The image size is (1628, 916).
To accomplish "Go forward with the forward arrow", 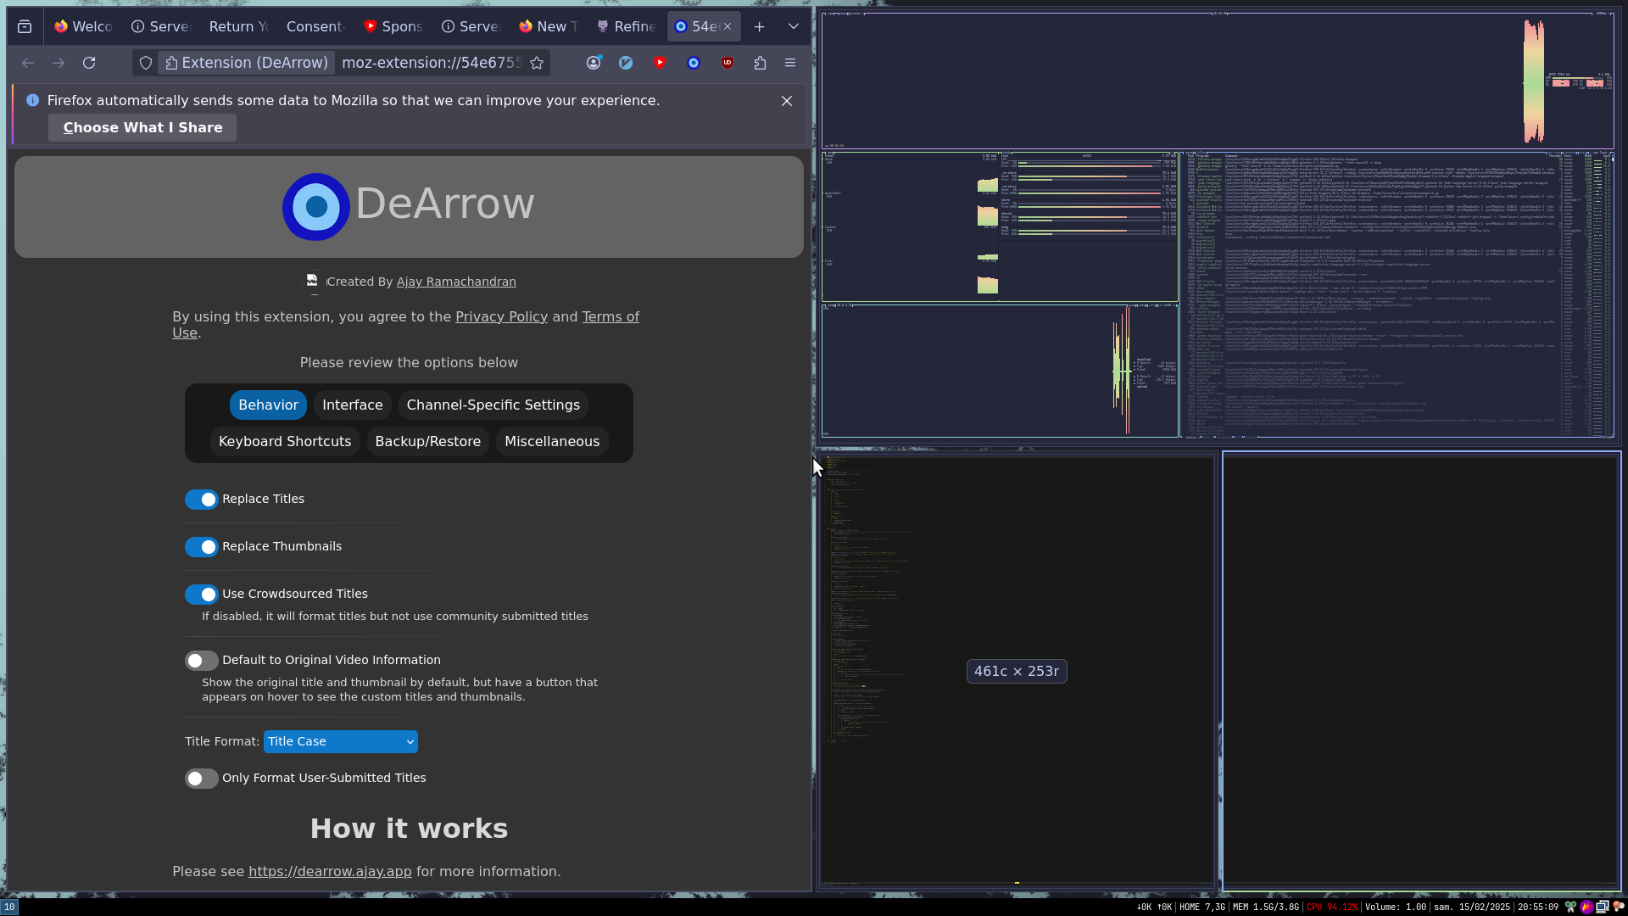I will click(59, 63).
